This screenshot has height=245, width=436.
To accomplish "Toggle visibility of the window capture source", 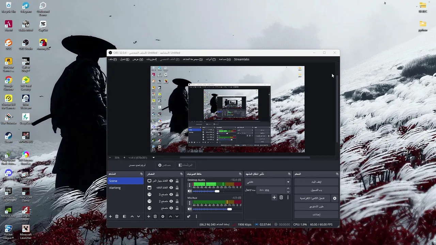I will click(171, 188).
